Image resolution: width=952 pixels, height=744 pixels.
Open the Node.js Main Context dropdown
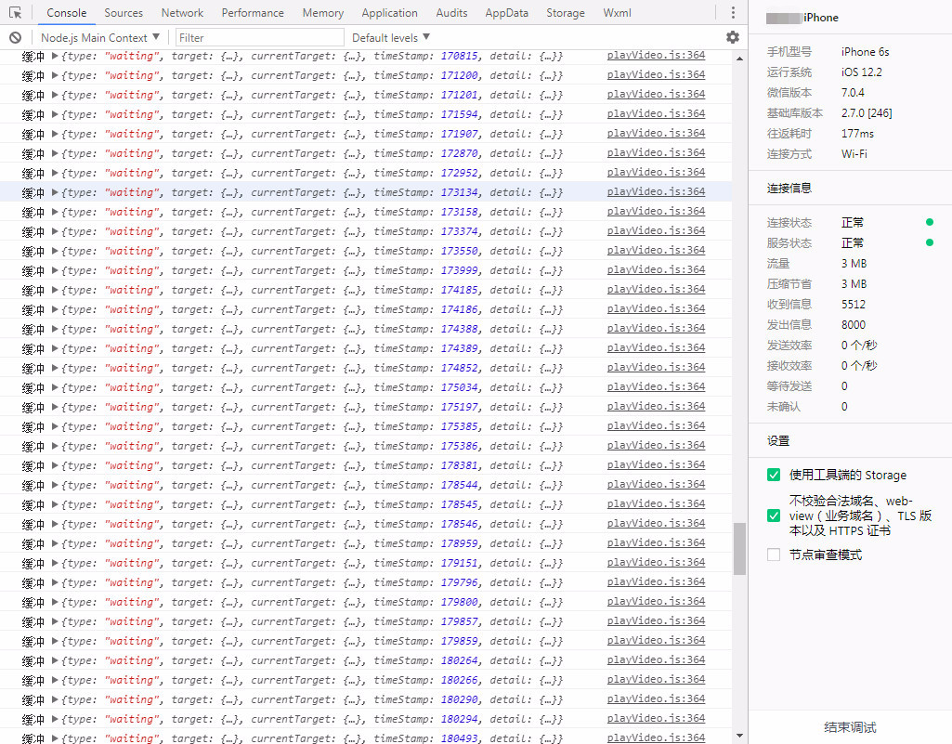pyautogui.click(x=100, y=38)
